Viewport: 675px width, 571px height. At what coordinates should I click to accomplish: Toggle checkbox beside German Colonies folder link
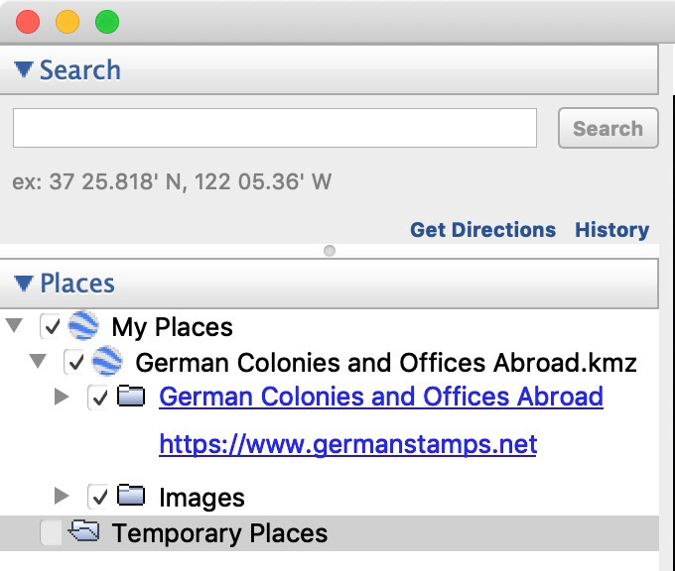coord(99,398)
